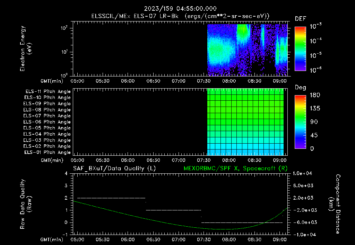
Task: Click the 6.0e+03 tick on right axis
Action: pos(303,185)
